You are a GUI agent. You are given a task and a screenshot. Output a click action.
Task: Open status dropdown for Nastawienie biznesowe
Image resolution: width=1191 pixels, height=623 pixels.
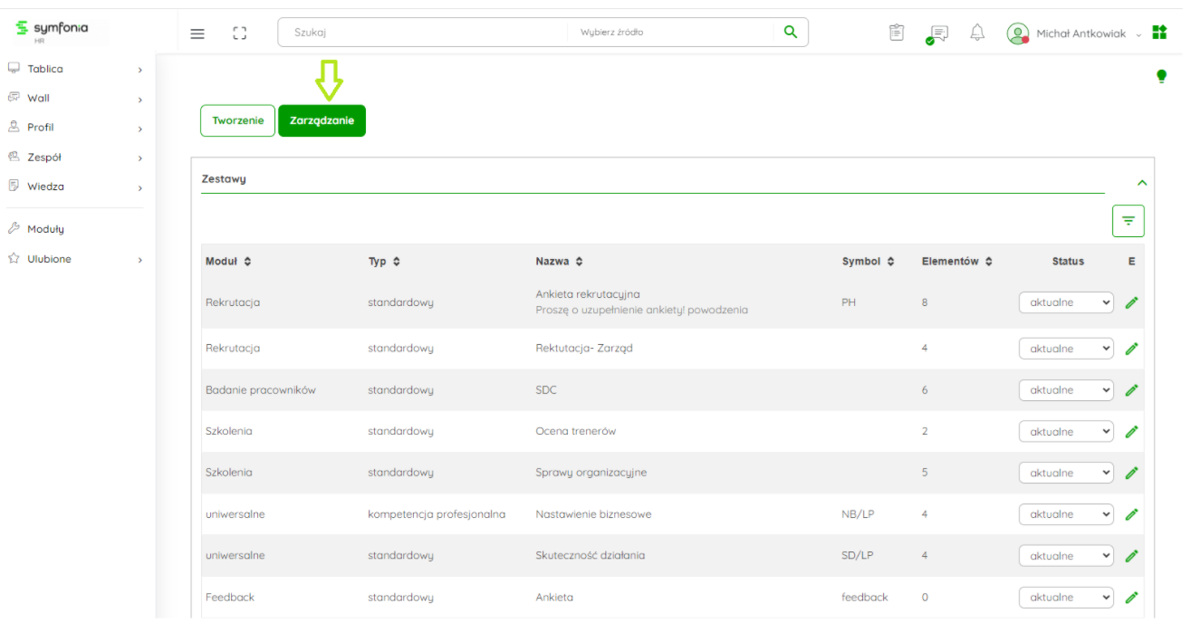pyautogui.click(x=1066, y=514)
